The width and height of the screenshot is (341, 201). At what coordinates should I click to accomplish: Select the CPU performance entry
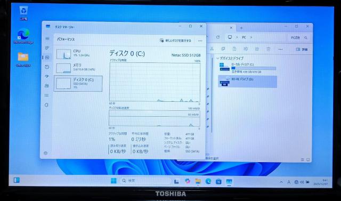pyautogui.click(x=78, y=53)
